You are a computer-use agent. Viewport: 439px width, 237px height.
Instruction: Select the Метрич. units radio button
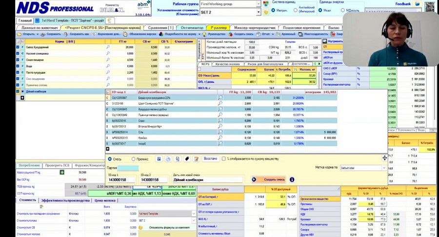[274, 10]
